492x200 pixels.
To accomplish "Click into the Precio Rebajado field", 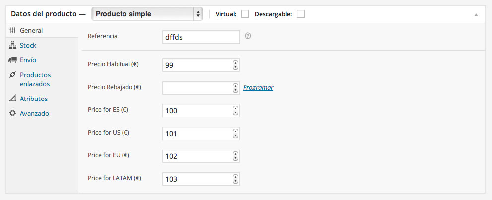I will point(201,88).
